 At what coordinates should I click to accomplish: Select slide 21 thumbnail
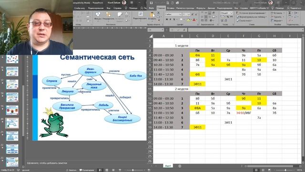12,136
